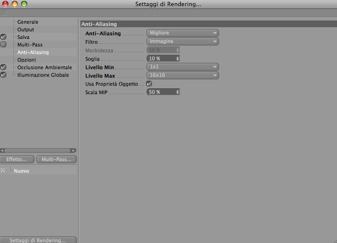Enable the Multi-Pass checkbox
The image size is (337, 243).
(x=4, y=45)
